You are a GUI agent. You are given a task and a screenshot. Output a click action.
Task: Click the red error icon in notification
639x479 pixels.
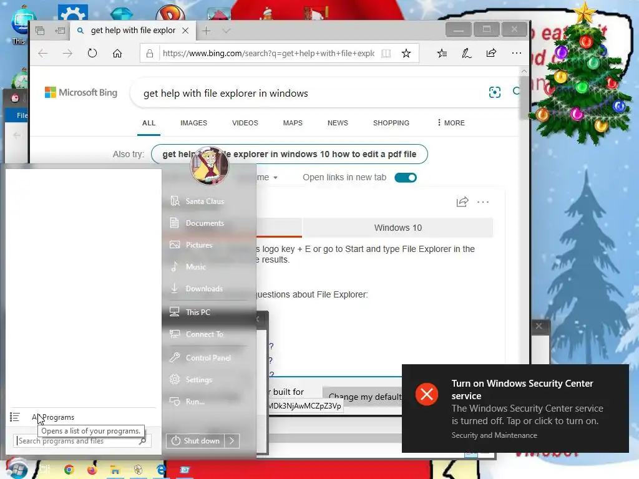(x=427, y=394)
